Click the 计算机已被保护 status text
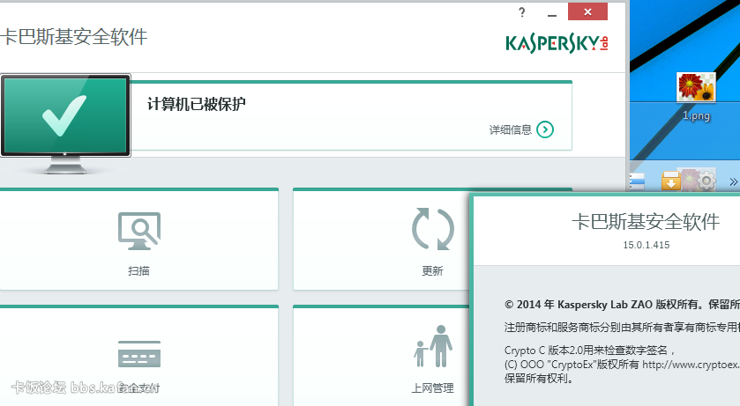 tap(197, 104)
